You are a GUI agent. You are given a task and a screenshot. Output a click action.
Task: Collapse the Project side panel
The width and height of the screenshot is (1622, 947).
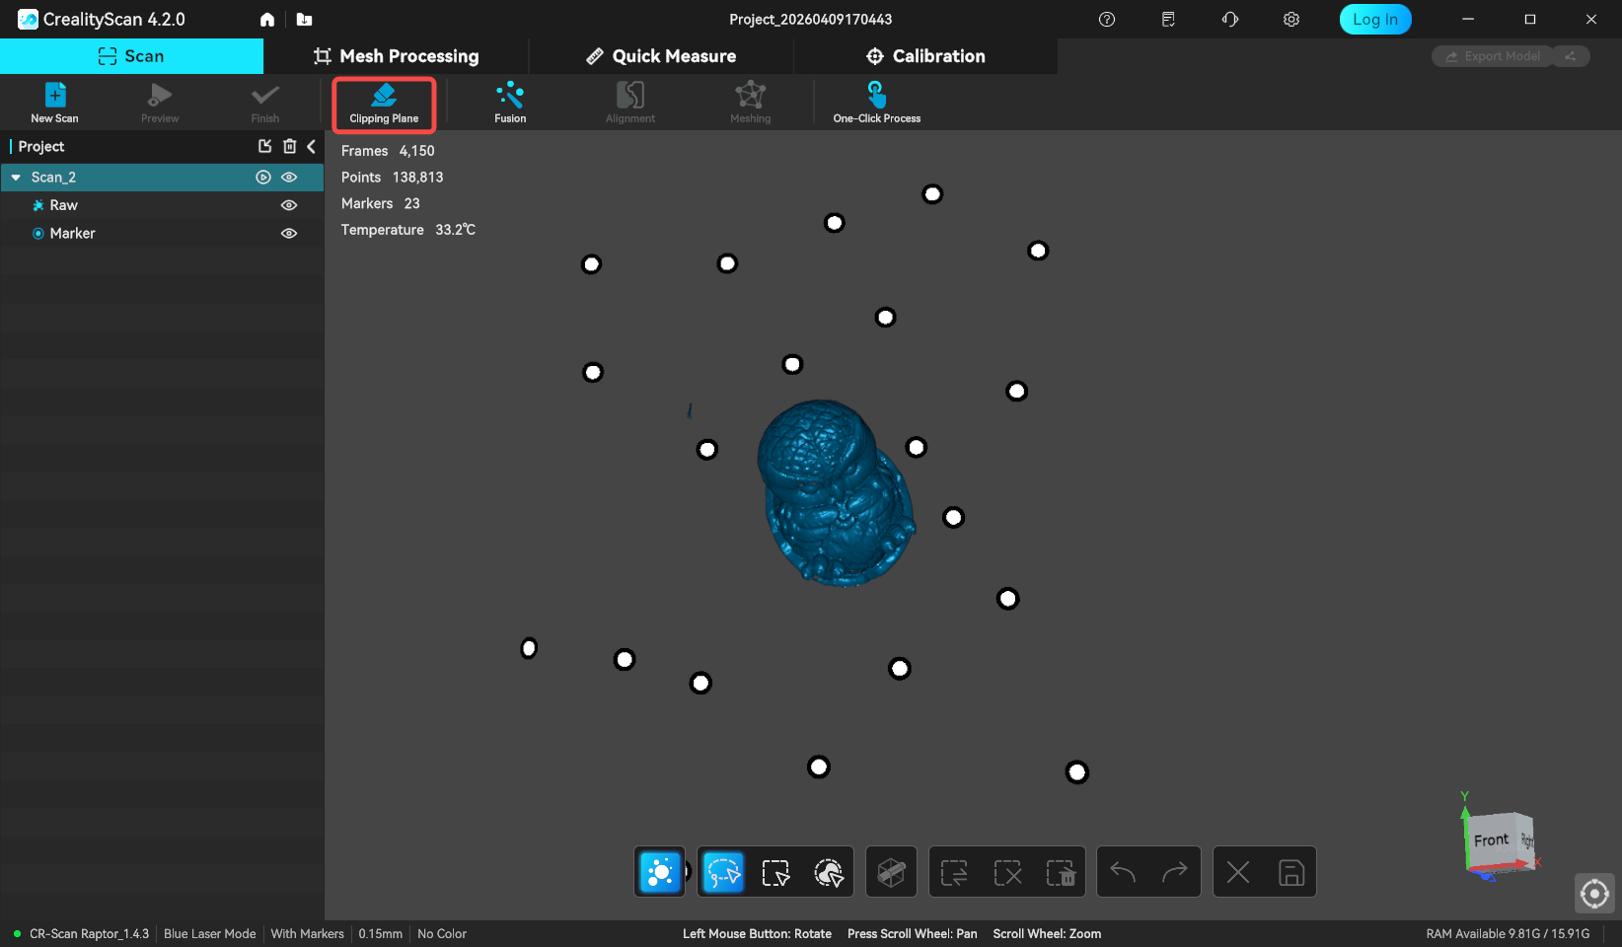(x=312, y=146)
